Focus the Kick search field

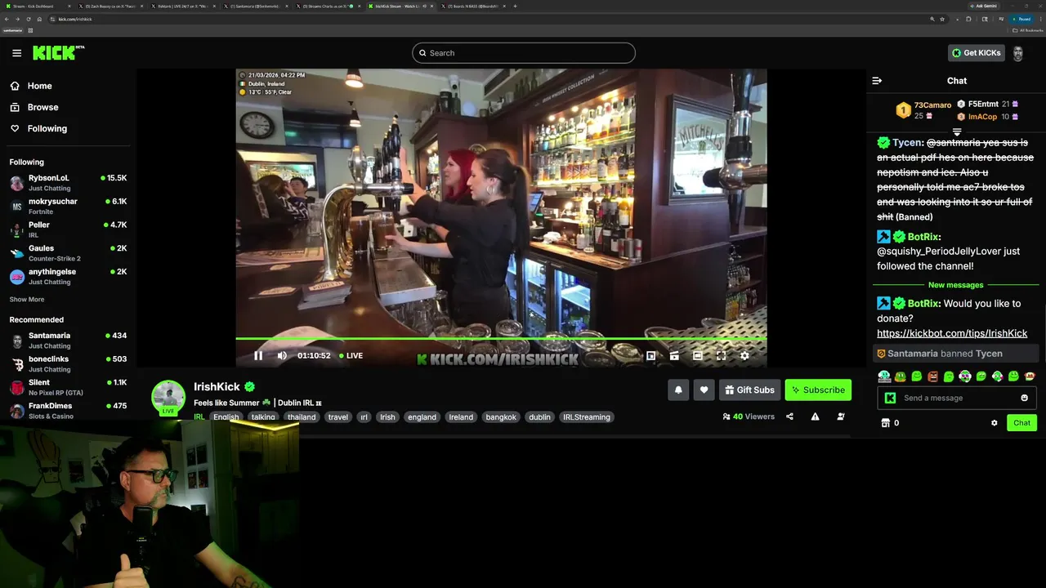point(524,53)
